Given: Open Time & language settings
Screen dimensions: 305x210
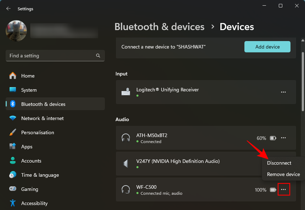Looking at the screenshot, I should point(55,175).
